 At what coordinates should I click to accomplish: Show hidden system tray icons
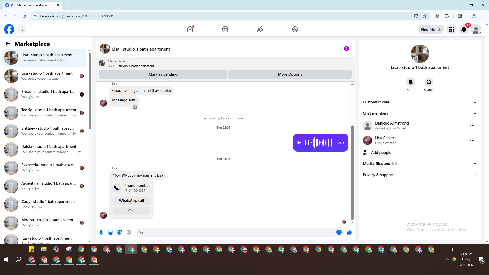click(x=447, y=259)
